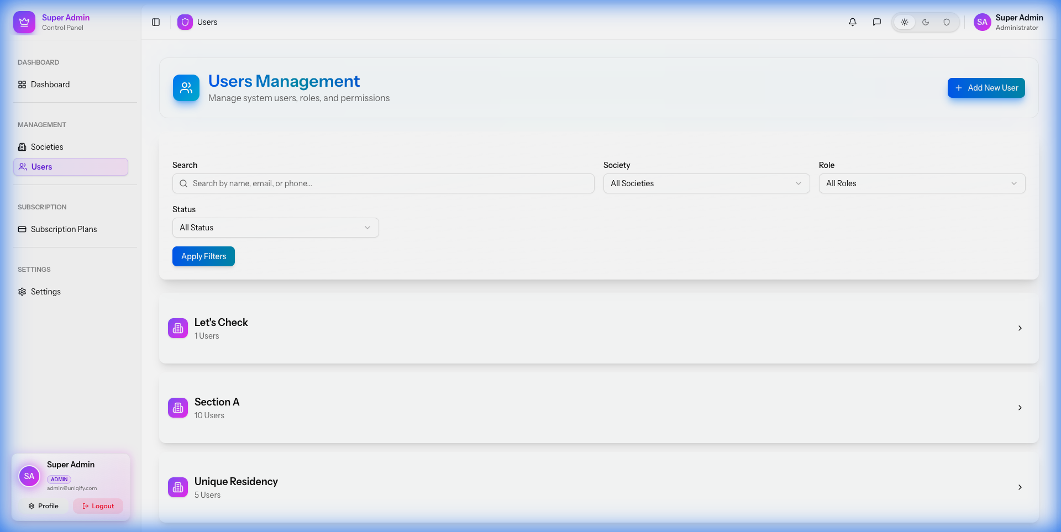Open Societies in the sidebar
Screen dimensions: 1061x532
pos(71,147)
